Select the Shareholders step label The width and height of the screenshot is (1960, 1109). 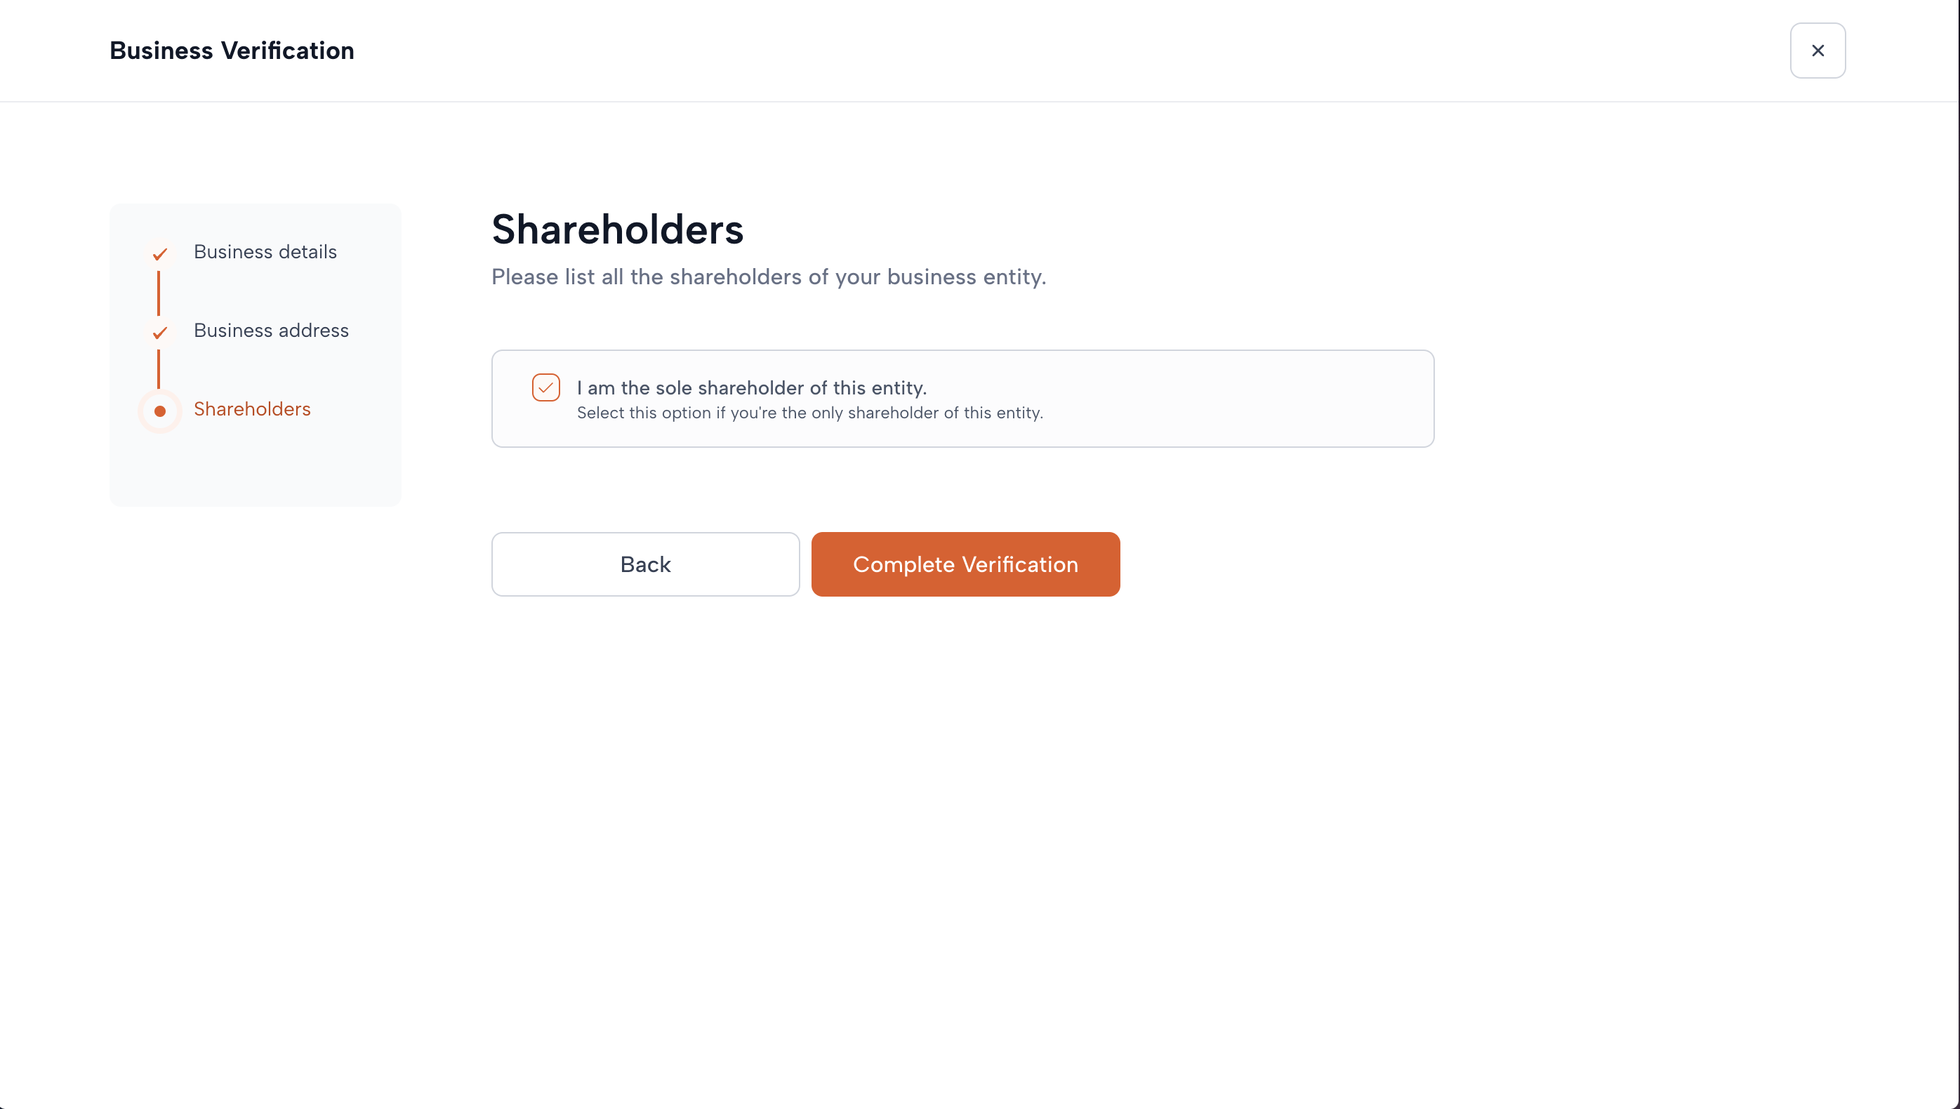[x=251, y=409]
